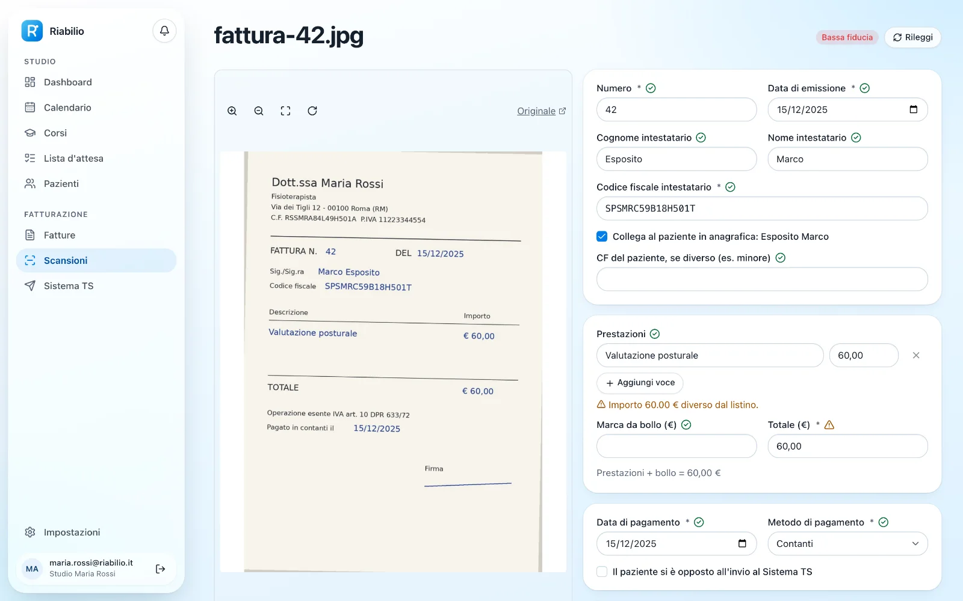Click the Bassa fiducia badge
The width and height of the screenshot is (963, 601).
(847, 37)
